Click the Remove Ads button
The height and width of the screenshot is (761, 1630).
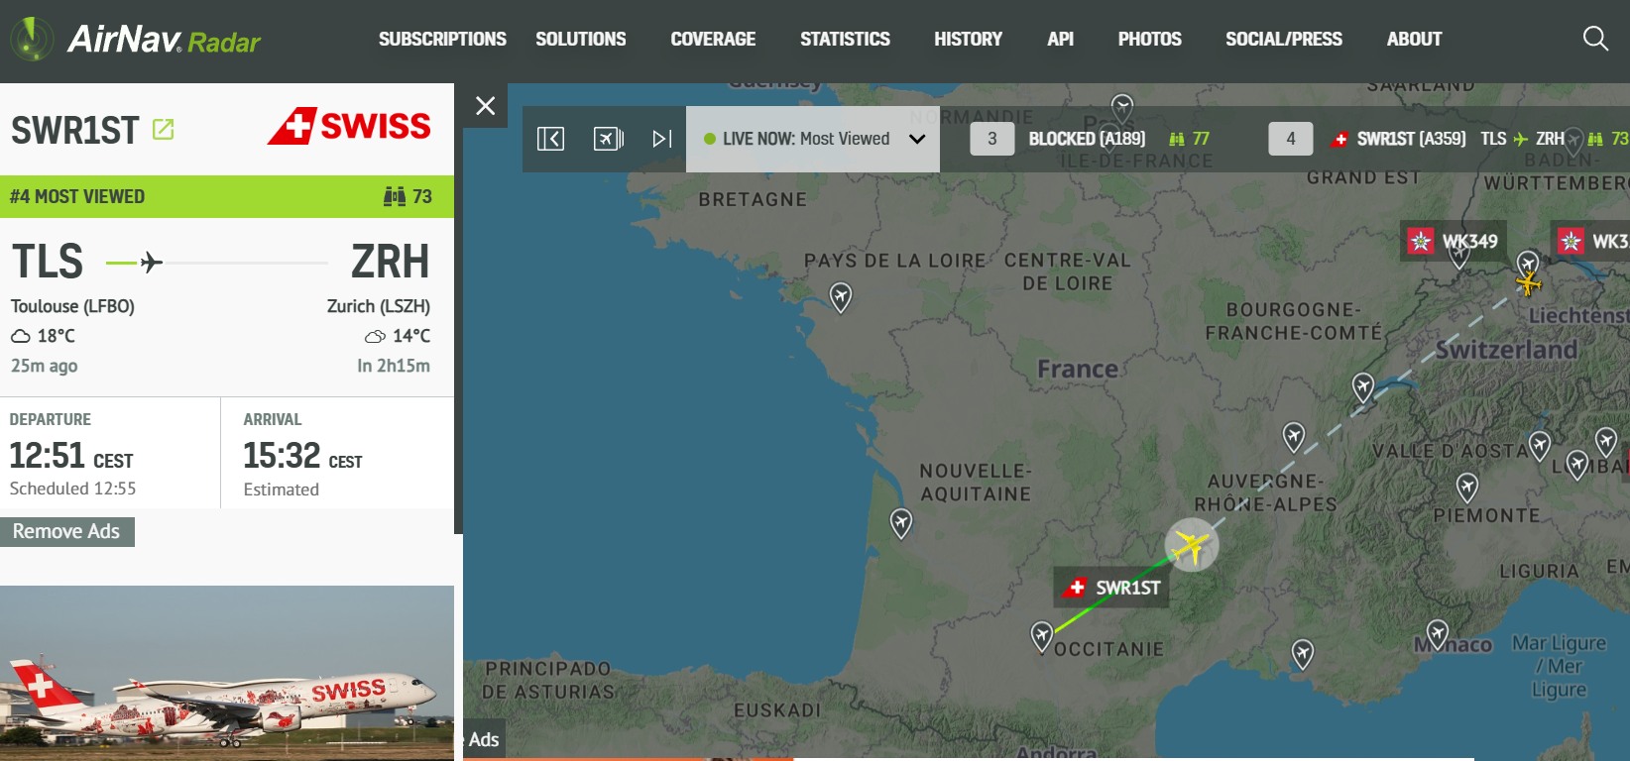(x=66, y=531)
